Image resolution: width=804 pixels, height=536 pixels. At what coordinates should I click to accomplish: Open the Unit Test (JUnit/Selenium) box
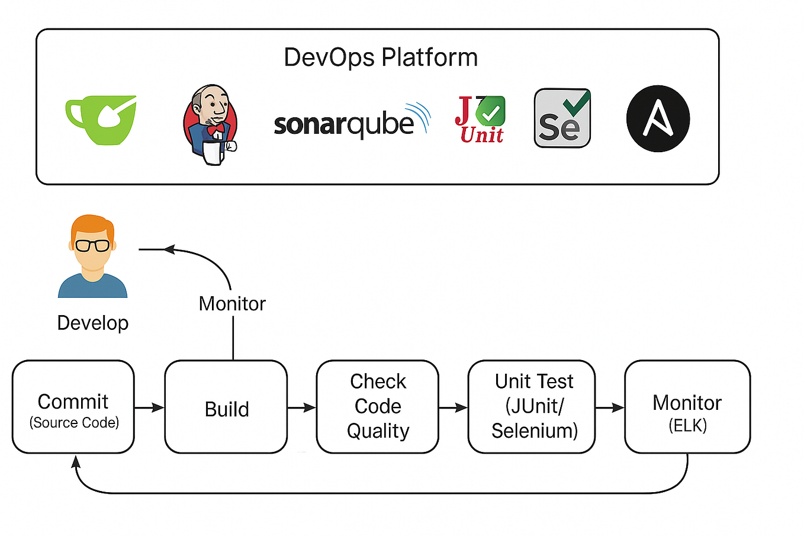pos(531,406)
